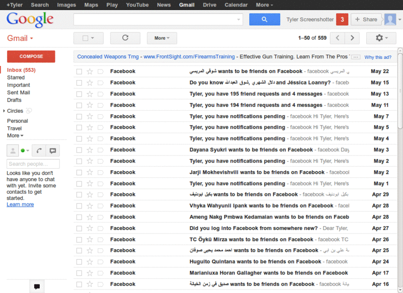The image size is (403, 293).
Task: Click the chat bubble icon beside phone icon
Action: coord(53,151)
